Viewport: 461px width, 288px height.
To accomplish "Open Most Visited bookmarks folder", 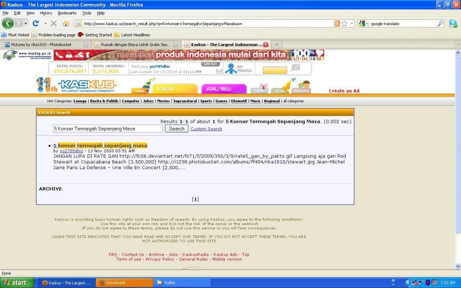I will tap(15, 35).
